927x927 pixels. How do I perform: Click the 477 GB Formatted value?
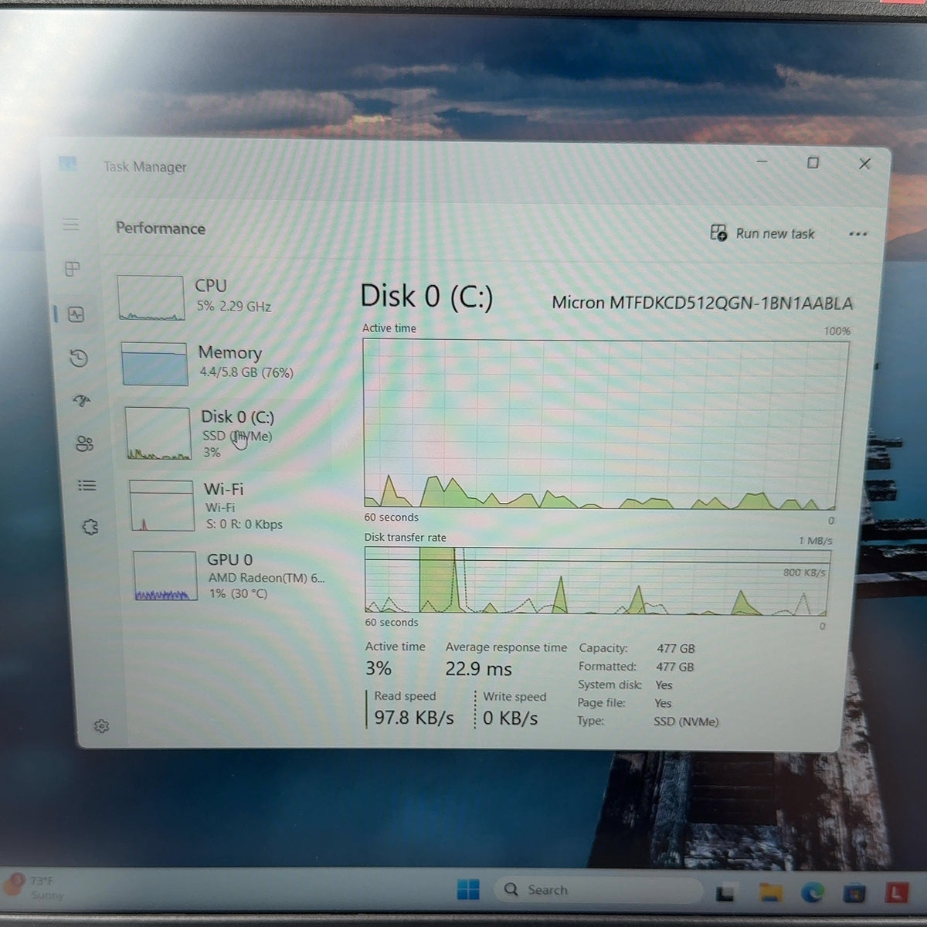675,667
